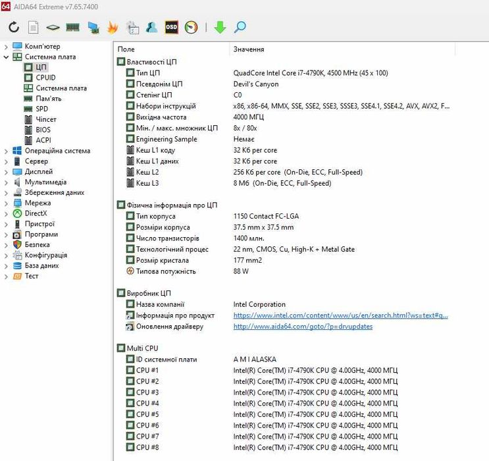The image size is (489, 461).
Task: Select the Пристрої tree item
Action: click(x=34, y=224)
